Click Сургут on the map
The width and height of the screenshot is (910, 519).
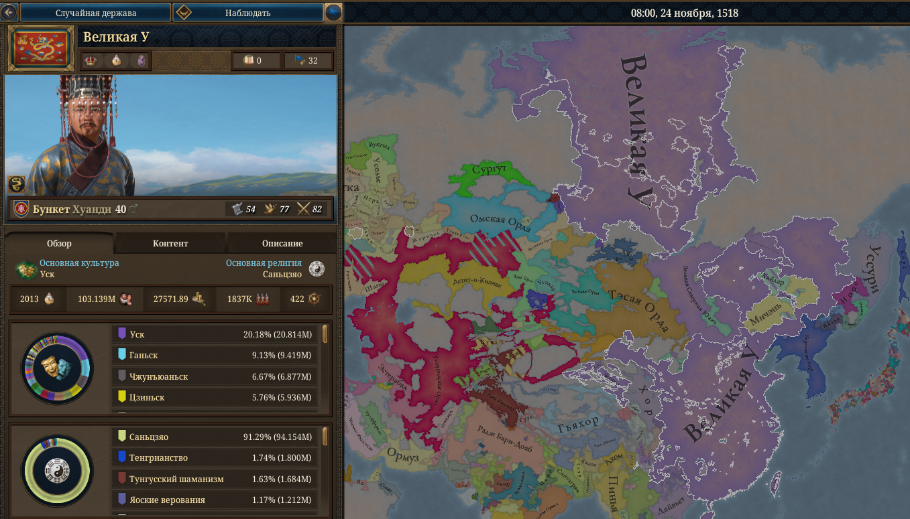[489, 169]
